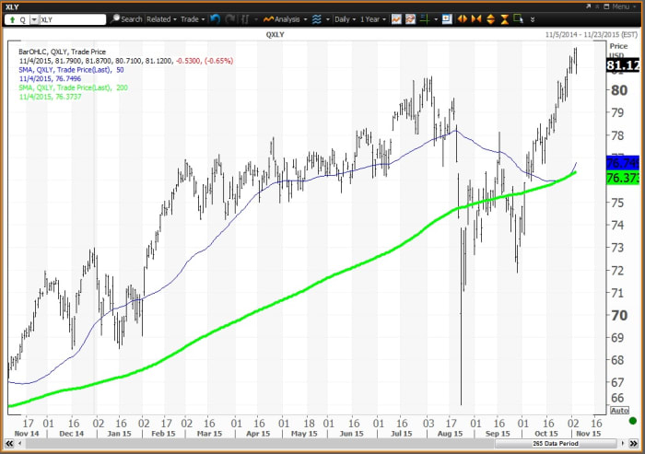This screenshot has height=454, width=645.
Task: Click the XLY window title text
Action: click(x=11, y=7)
